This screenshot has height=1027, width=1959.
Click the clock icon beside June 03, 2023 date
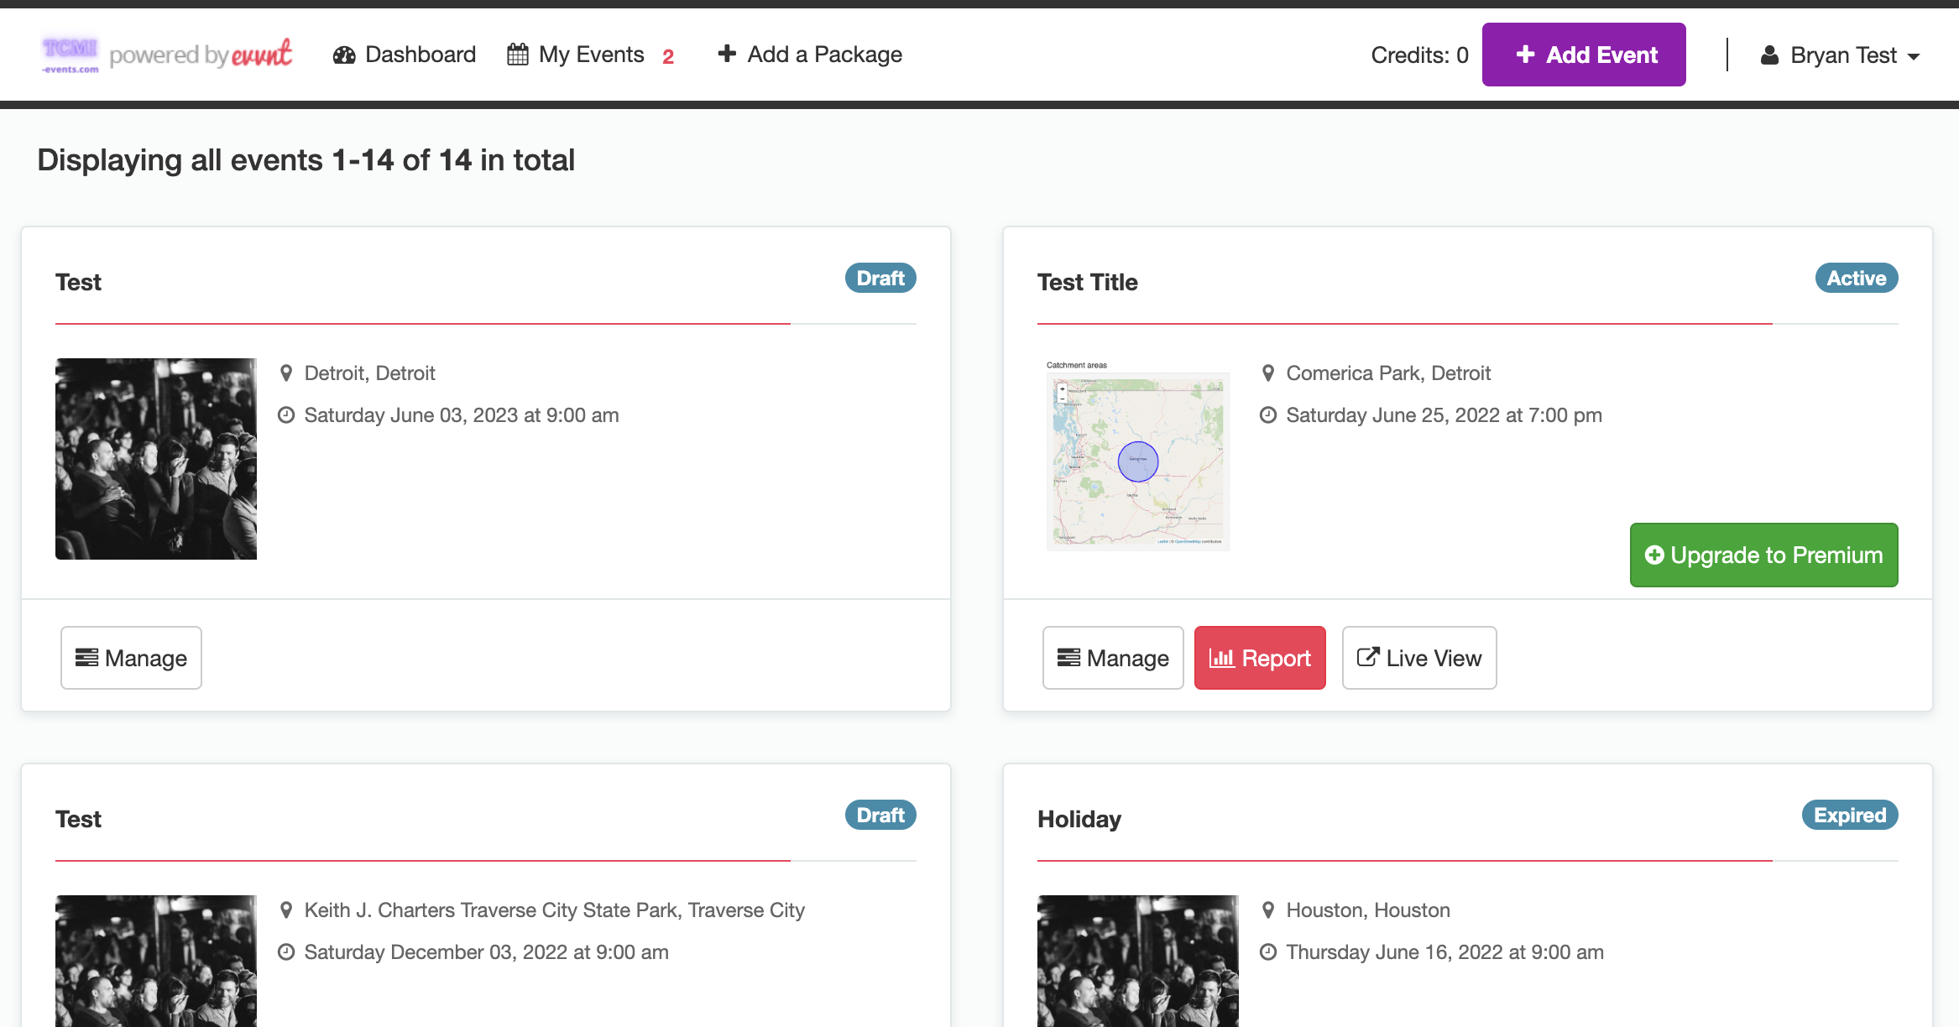pyautogui.click(x=286, y=415)
